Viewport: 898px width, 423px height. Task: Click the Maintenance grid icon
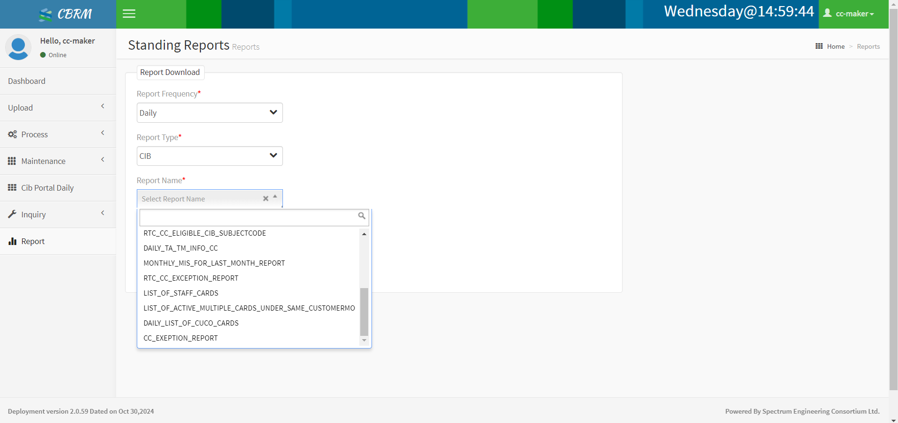click(x=12, y=161)
